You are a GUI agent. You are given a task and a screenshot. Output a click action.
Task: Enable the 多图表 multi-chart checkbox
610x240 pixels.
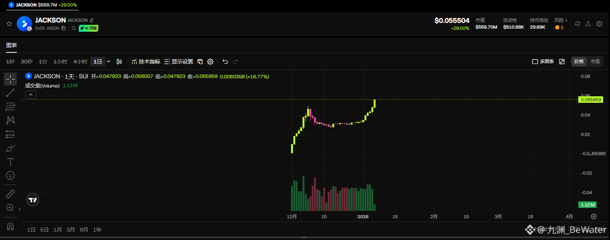pos(535,62)
